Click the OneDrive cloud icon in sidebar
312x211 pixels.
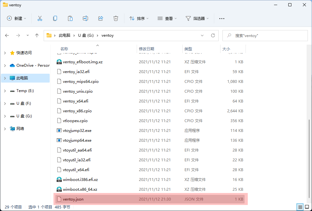click(x=12, y=65)
